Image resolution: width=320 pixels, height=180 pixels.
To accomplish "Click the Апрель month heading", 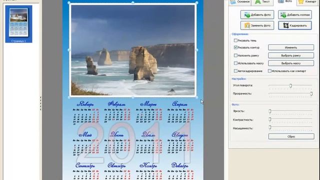I will [x=179, y=104].
